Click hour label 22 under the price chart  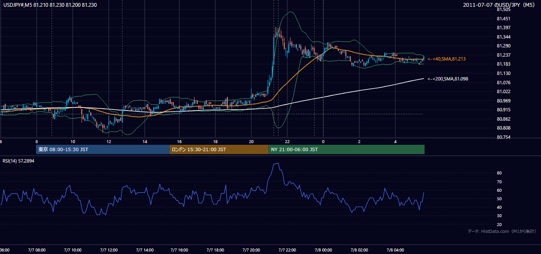coord(287,141)
